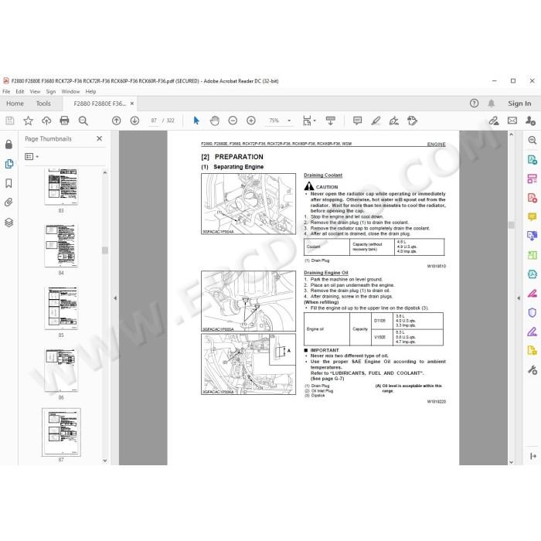The width and height of the screenshot is (541, 541).
Task: Click Share with others person icon
Action: tap(530, 121)
